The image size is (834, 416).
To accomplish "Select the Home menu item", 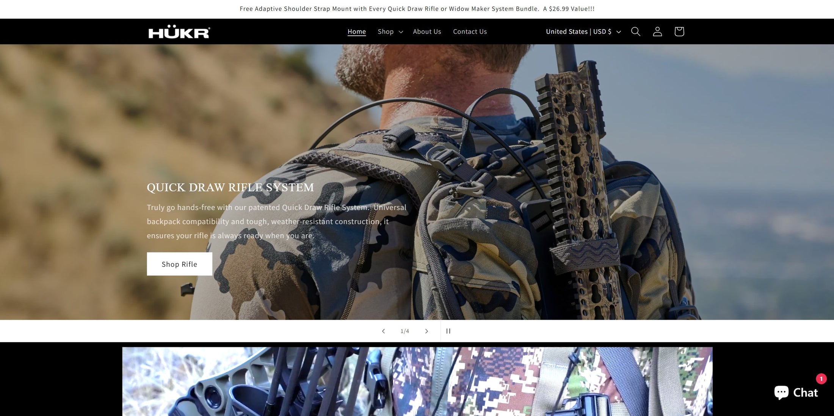I will 356,31.
